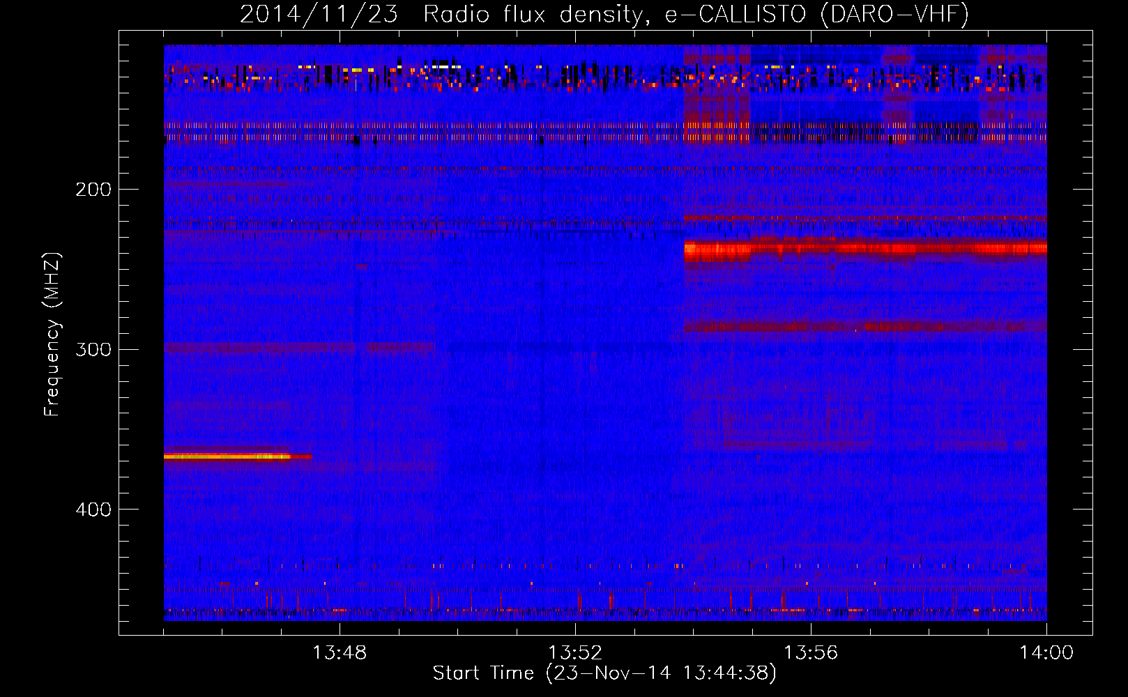Click the 'Start Time (23-Nov-14 13:44:38)' axis label
This screenshot has height=697, width=1128.
point(604,673)
